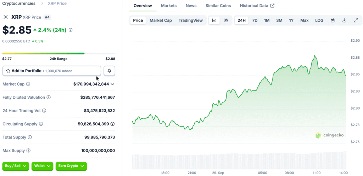
Task: Switch to the News tab
Action: tap(191, 6)
